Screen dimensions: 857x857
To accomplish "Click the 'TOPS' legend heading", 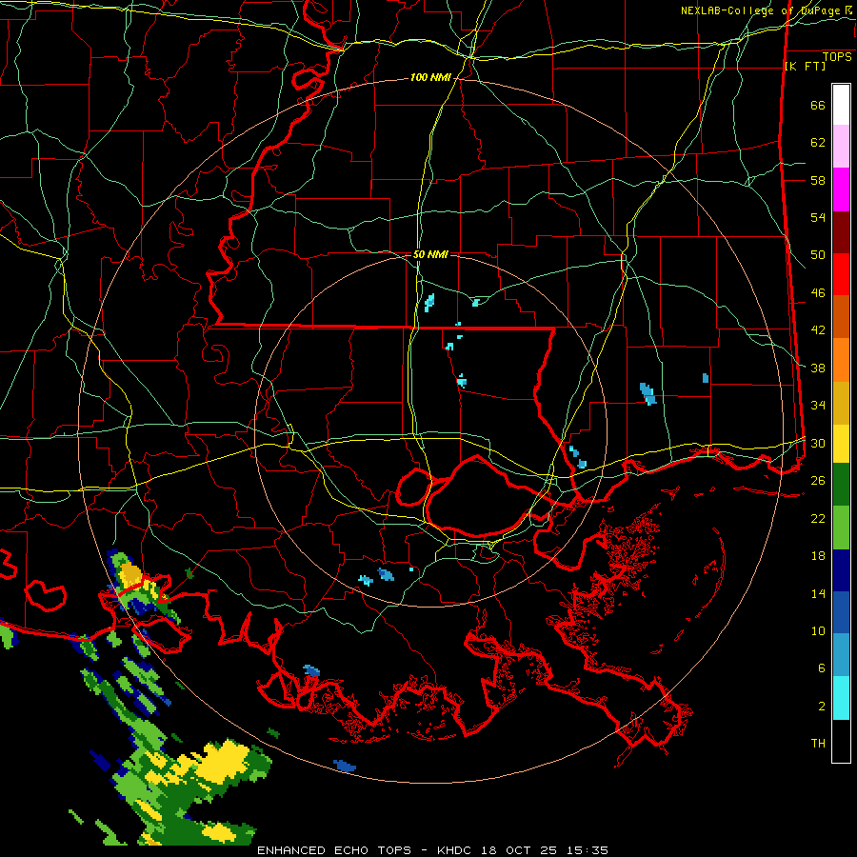I will [837, 57].
